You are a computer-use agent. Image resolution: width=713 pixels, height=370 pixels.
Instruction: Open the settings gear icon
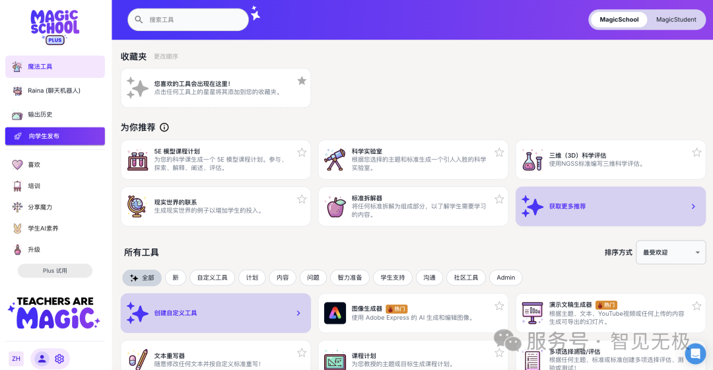coord(59,359)
